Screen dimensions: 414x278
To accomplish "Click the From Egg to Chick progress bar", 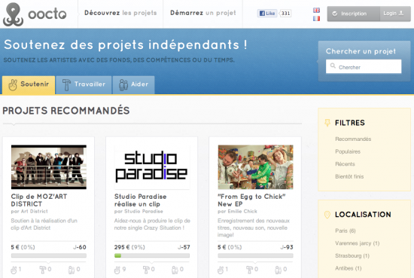I will [x=255, y=255].
